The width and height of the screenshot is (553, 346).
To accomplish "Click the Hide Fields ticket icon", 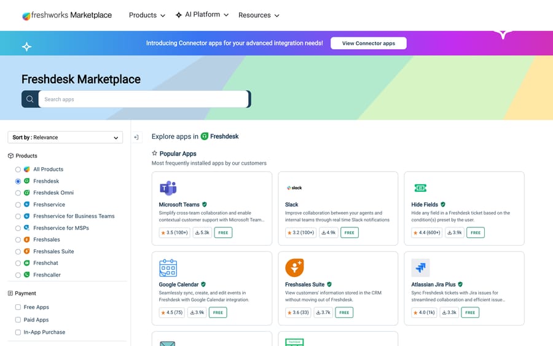I will [x=420, y=188].
